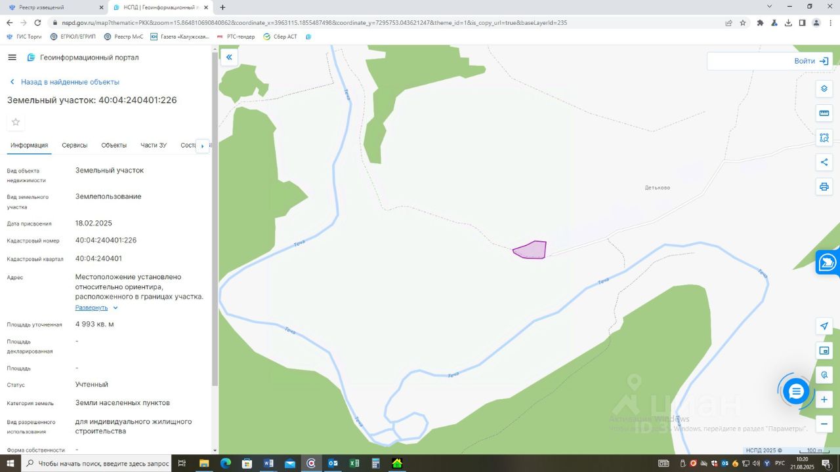Open the Сбер АСТ bookmark

click(280, 37)
